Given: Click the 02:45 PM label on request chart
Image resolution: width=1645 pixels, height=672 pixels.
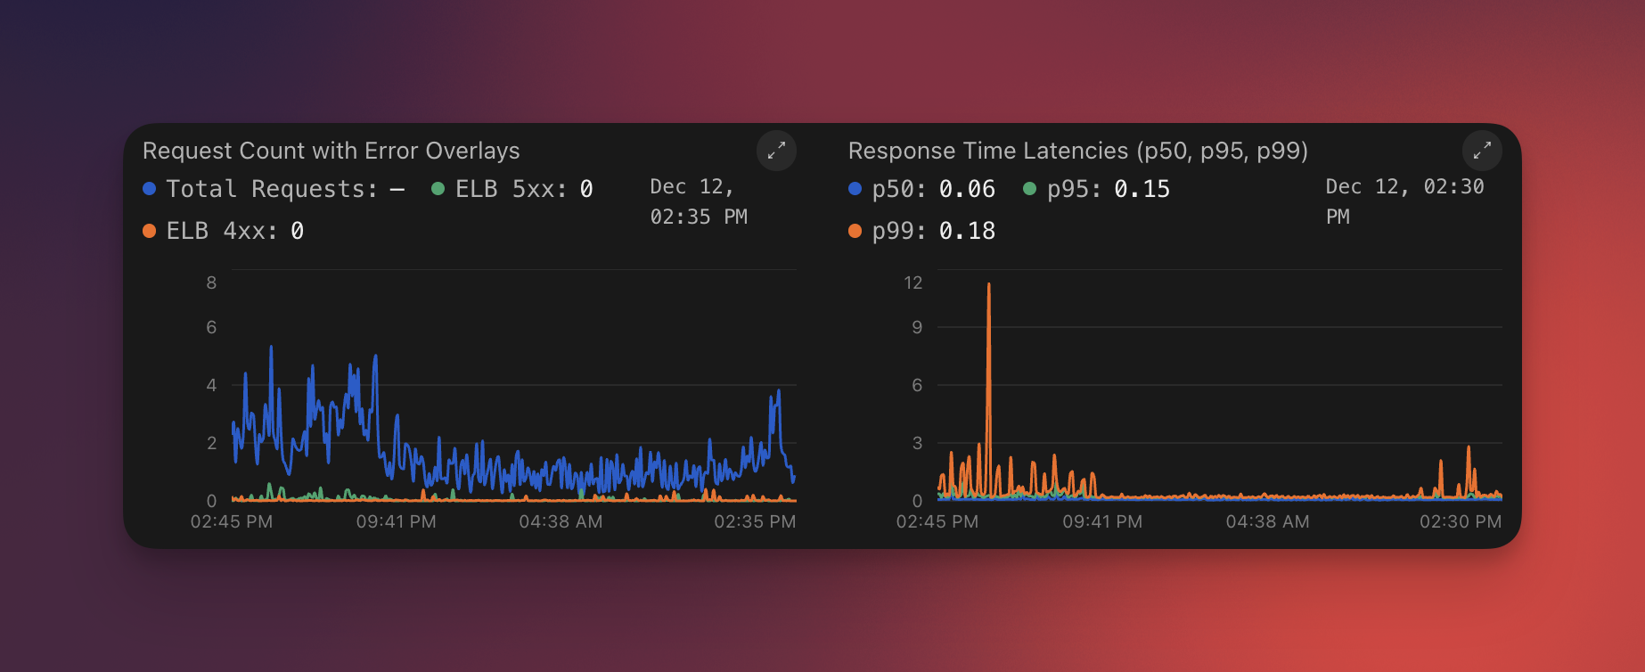Looking at the screenshot, I should 232,521.
